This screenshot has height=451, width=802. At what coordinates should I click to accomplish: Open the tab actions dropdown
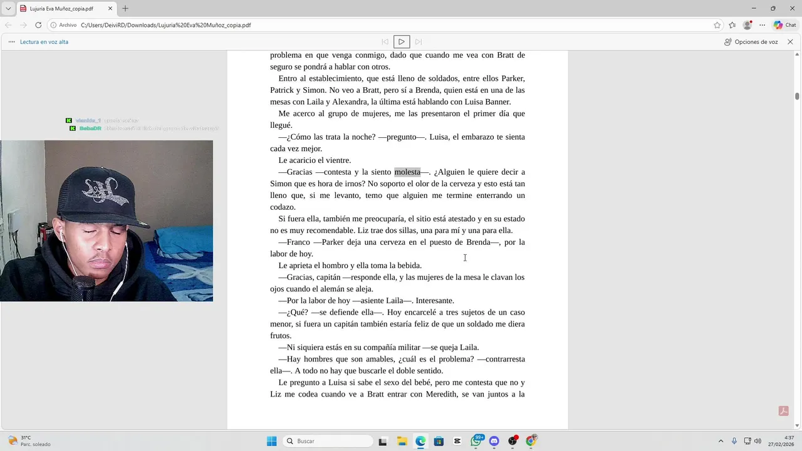coord(8,9)
